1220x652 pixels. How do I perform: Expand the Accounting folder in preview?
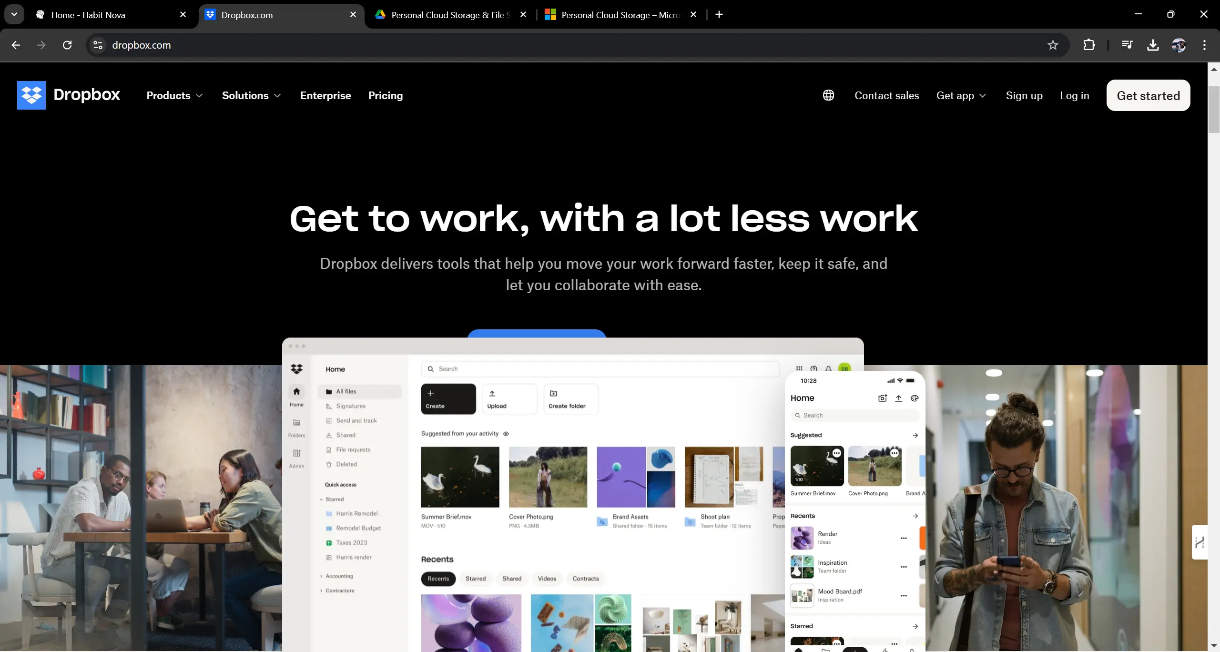321,576
